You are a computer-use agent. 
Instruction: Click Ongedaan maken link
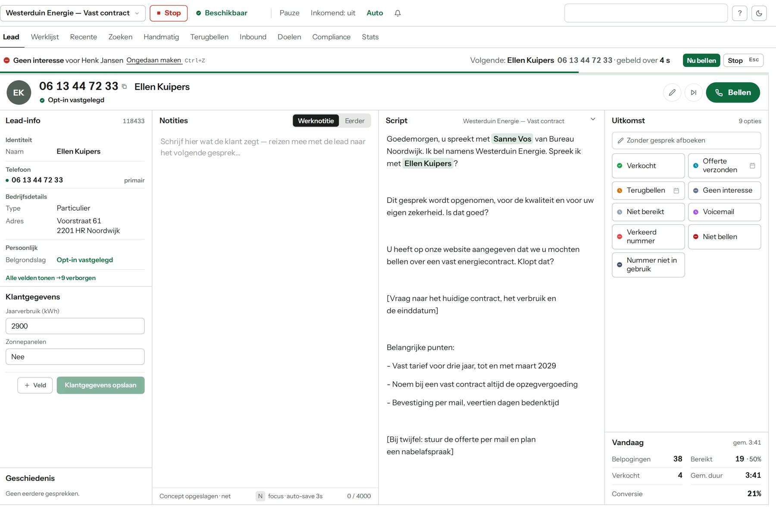tap(154, 60)
